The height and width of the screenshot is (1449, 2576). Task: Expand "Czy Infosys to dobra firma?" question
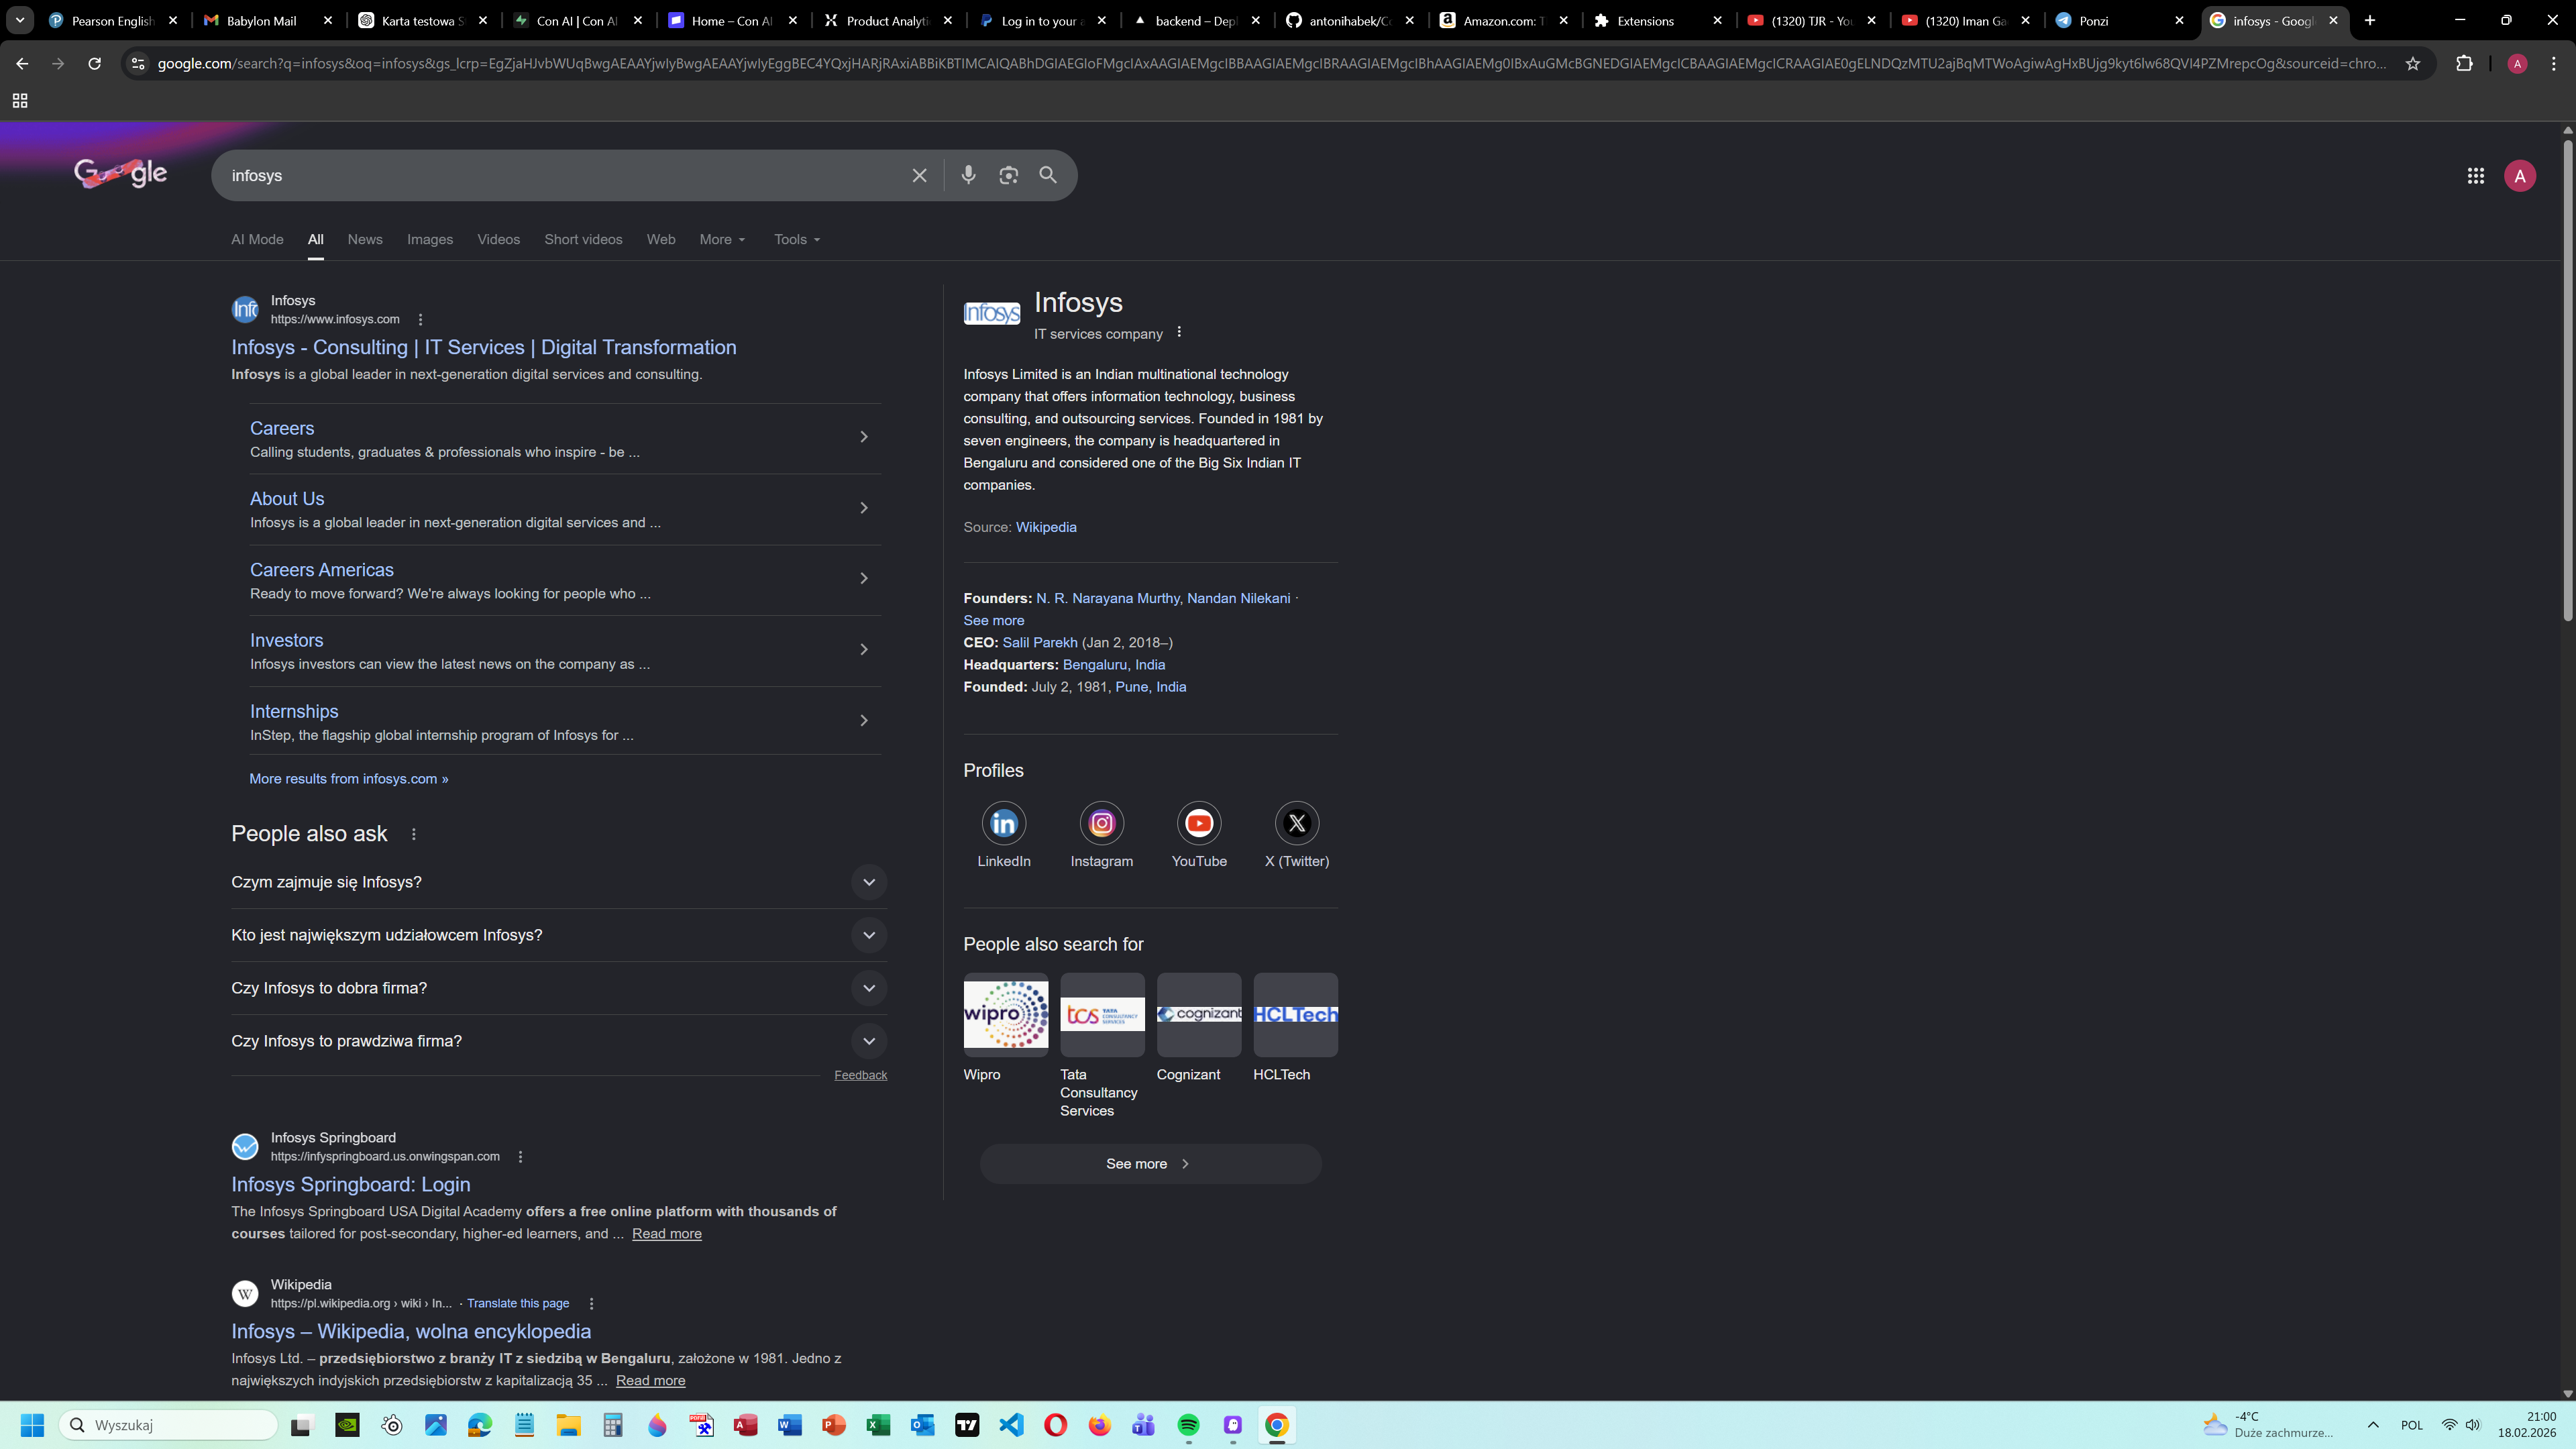(868, 988)
